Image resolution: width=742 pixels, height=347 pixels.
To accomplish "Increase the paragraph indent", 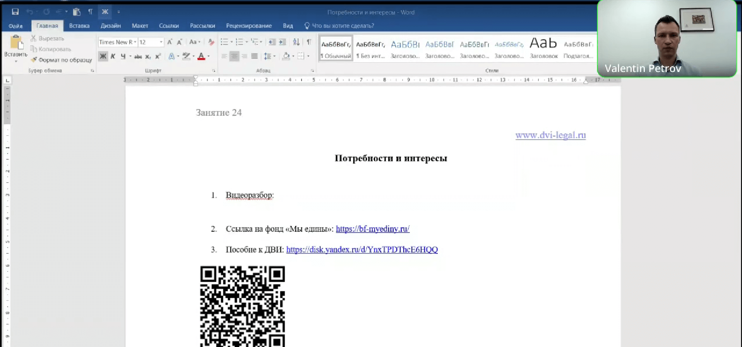I will point(283,42).
